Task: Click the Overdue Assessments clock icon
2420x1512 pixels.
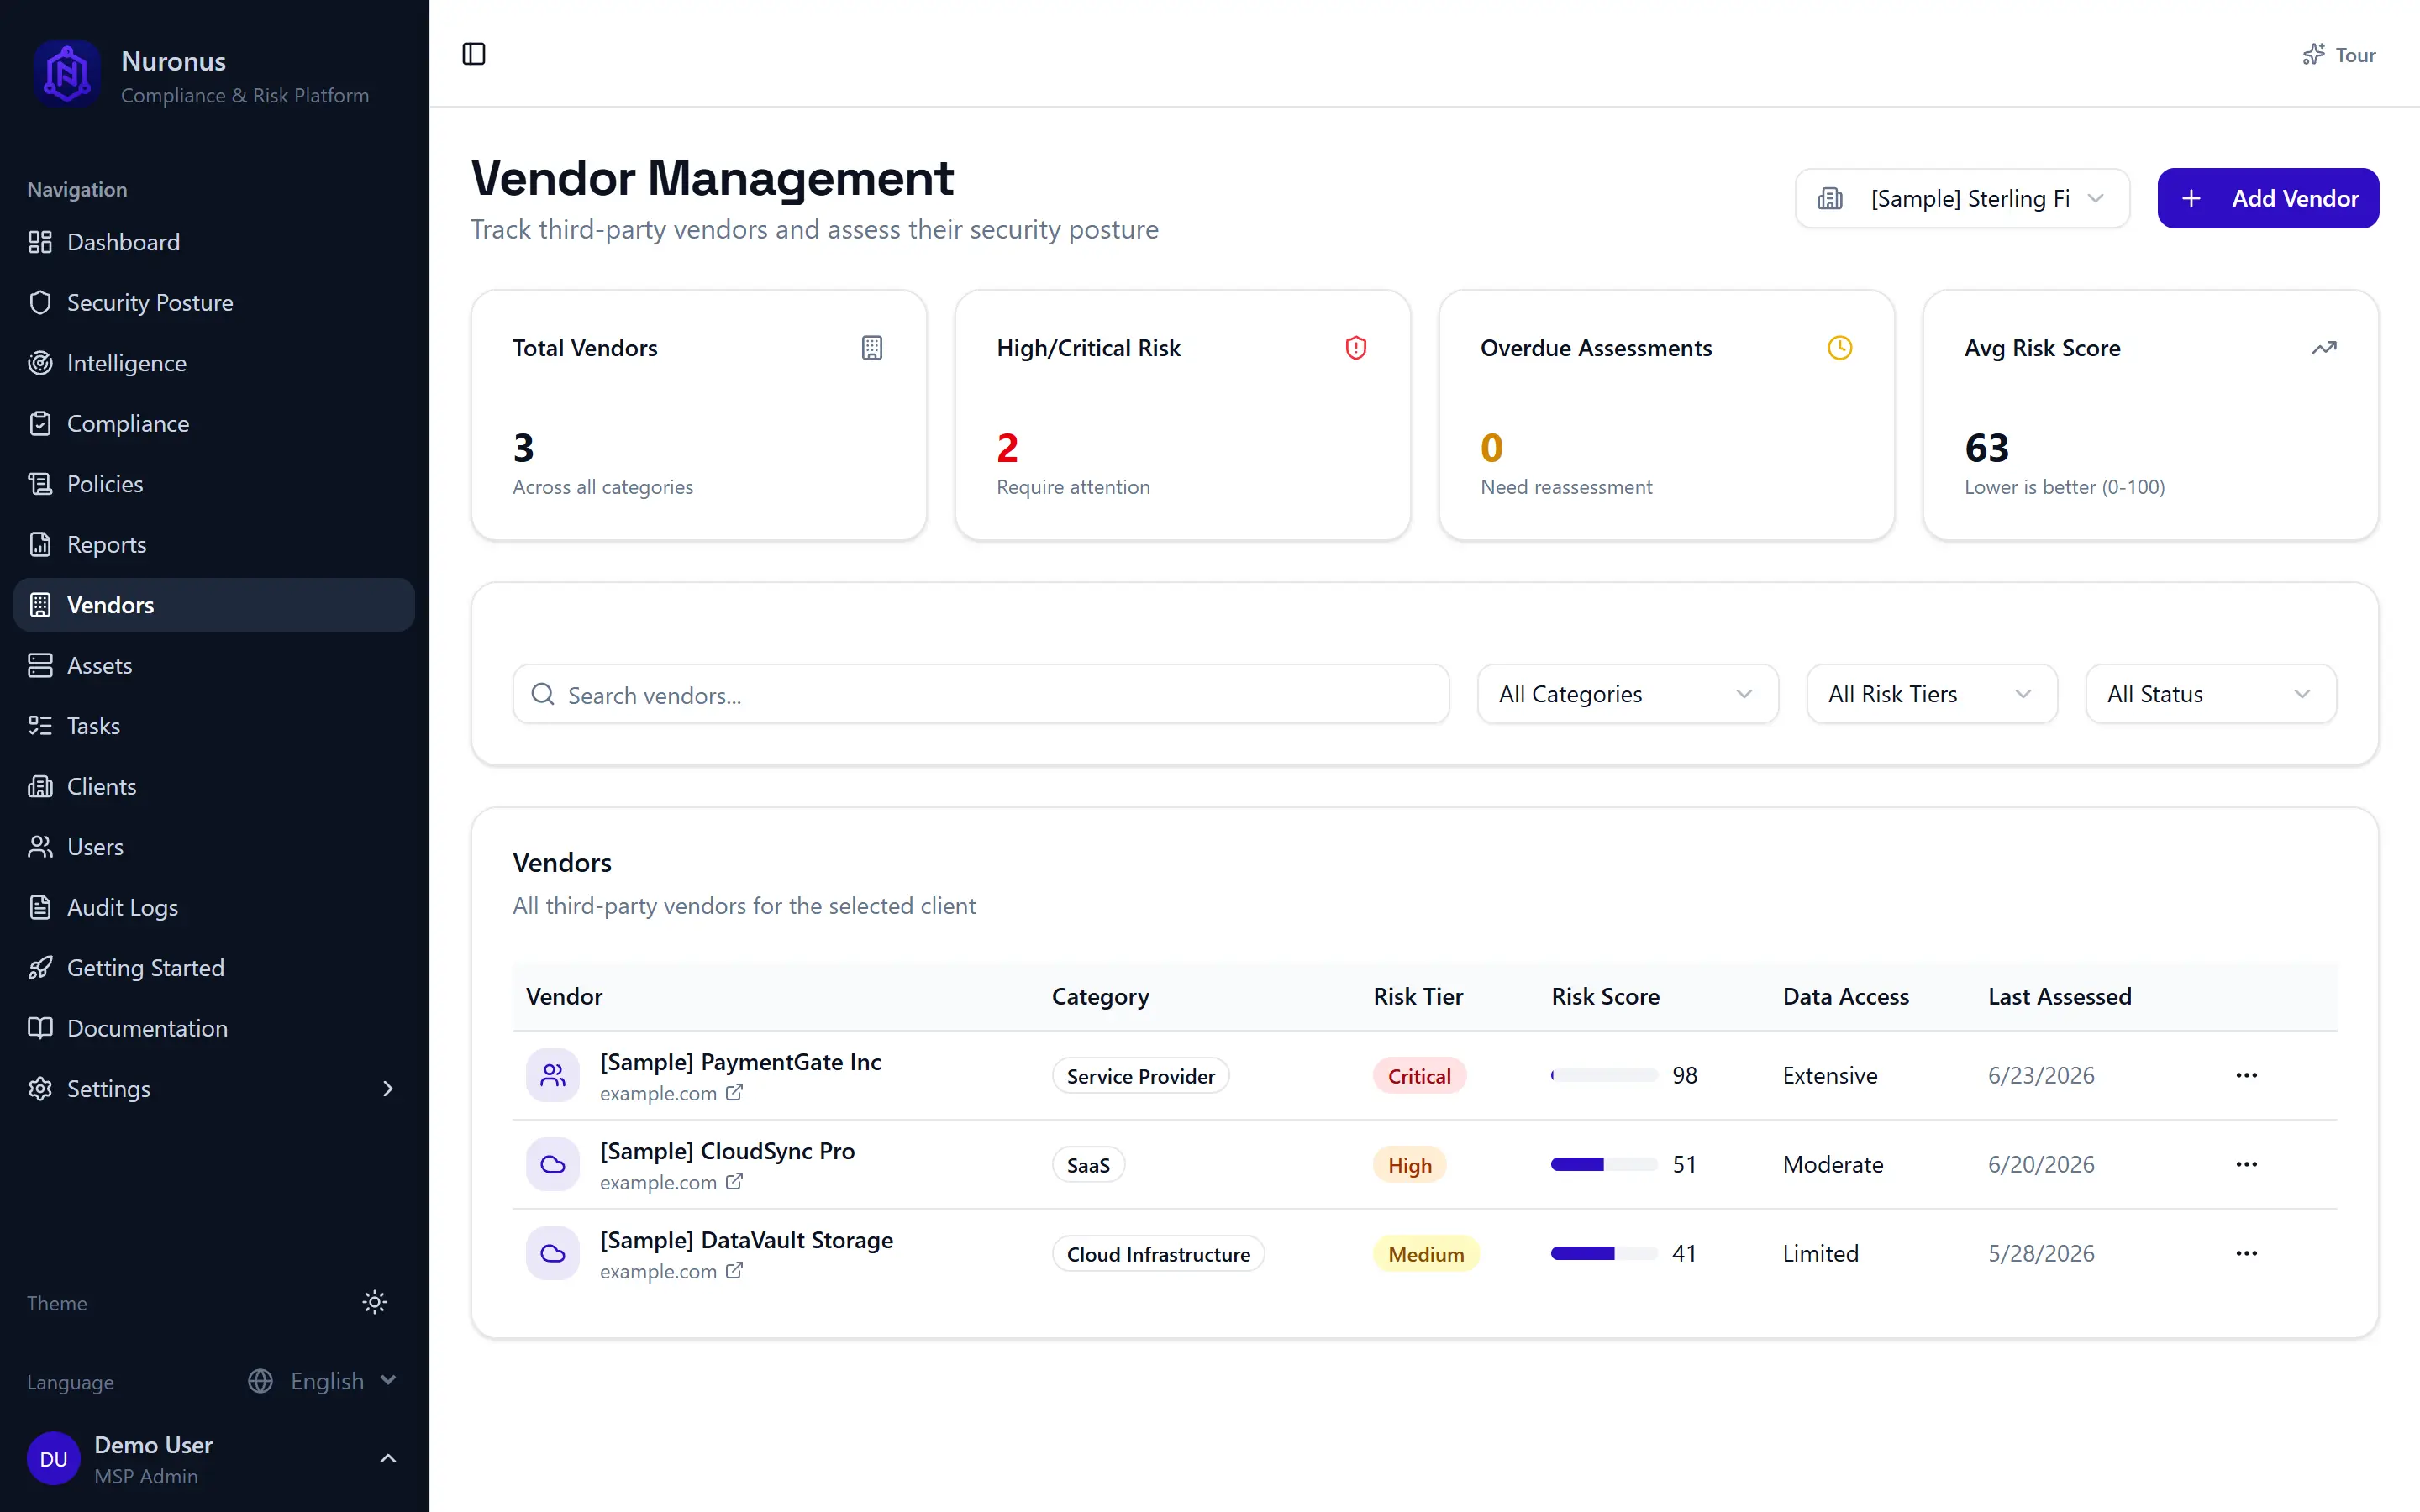Action: tap(1840, 348)
